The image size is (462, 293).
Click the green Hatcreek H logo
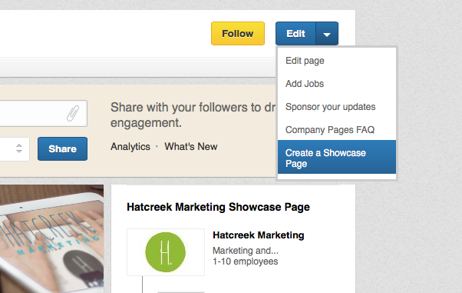pyautogui.click(x=166, y=252)
